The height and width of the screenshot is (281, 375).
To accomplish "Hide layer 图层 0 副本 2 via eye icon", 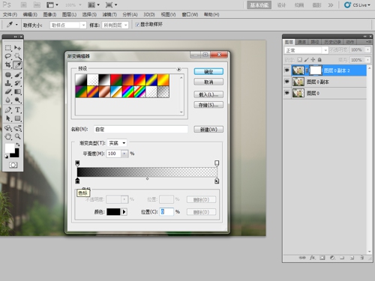I will point(286,70).
